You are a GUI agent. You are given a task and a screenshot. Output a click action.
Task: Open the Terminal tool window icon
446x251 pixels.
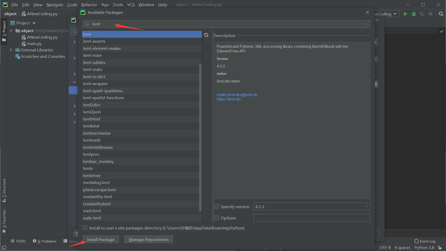(65, 241)
